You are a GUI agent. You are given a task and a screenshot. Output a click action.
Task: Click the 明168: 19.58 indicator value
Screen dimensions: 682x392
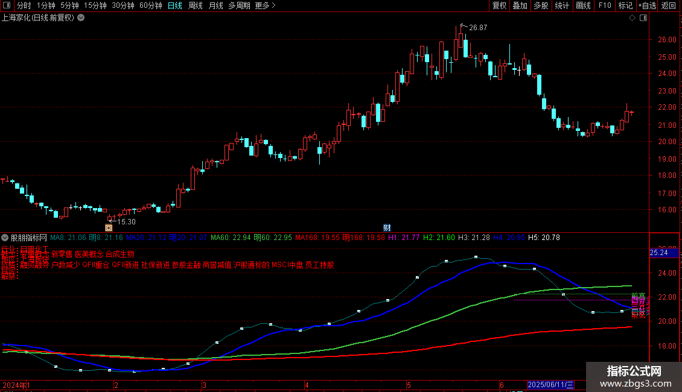[x=363, y=238]
